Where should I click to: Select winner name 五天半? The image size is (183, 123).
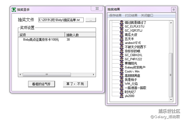tap(129, 39)
